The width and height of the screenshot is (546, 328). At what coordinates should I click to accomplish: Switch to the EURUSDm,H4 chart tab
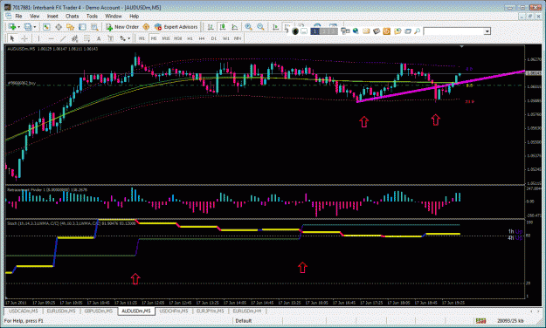pyautogui.click(x=247, y=311)
